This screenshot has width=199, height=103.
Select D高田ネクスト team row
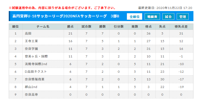101,72
